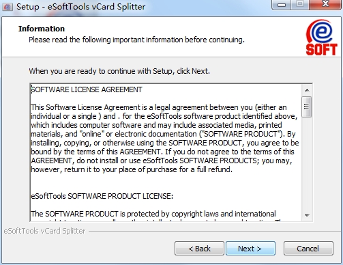The width and height of the screenshot is (343, 265).
Task: Click the grey eSoftTools vCard Splitter footer label
Action: pyautogui.click(x=44, y=231)
